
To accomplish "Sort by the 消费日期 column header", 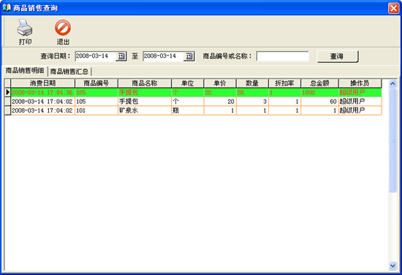I will 43,83.
